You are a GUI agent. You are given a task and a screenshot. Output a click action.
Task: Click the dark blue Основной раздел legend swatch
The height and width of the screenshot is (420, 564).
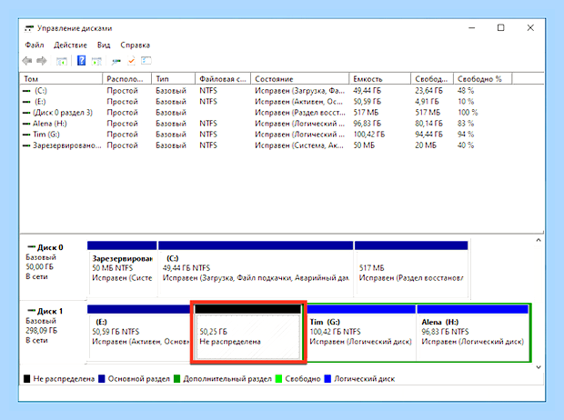point(102,379)
